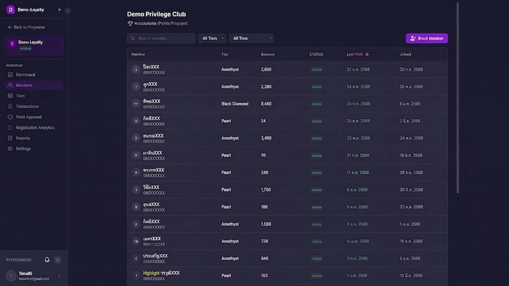This screenshot has width=509, height=286.
Task: Click Back to Programs link
Action: tap(26, 27)
